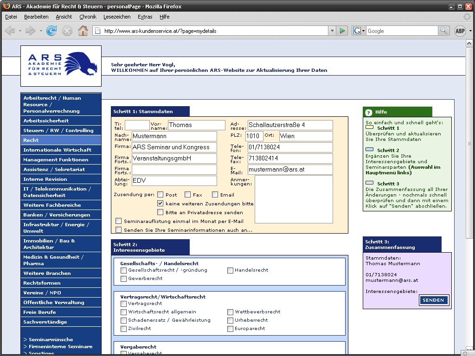Click the green Go arrow button
The width and height of the screenshot is (475, 356).
pyautogui.click(x=342, y=31)
